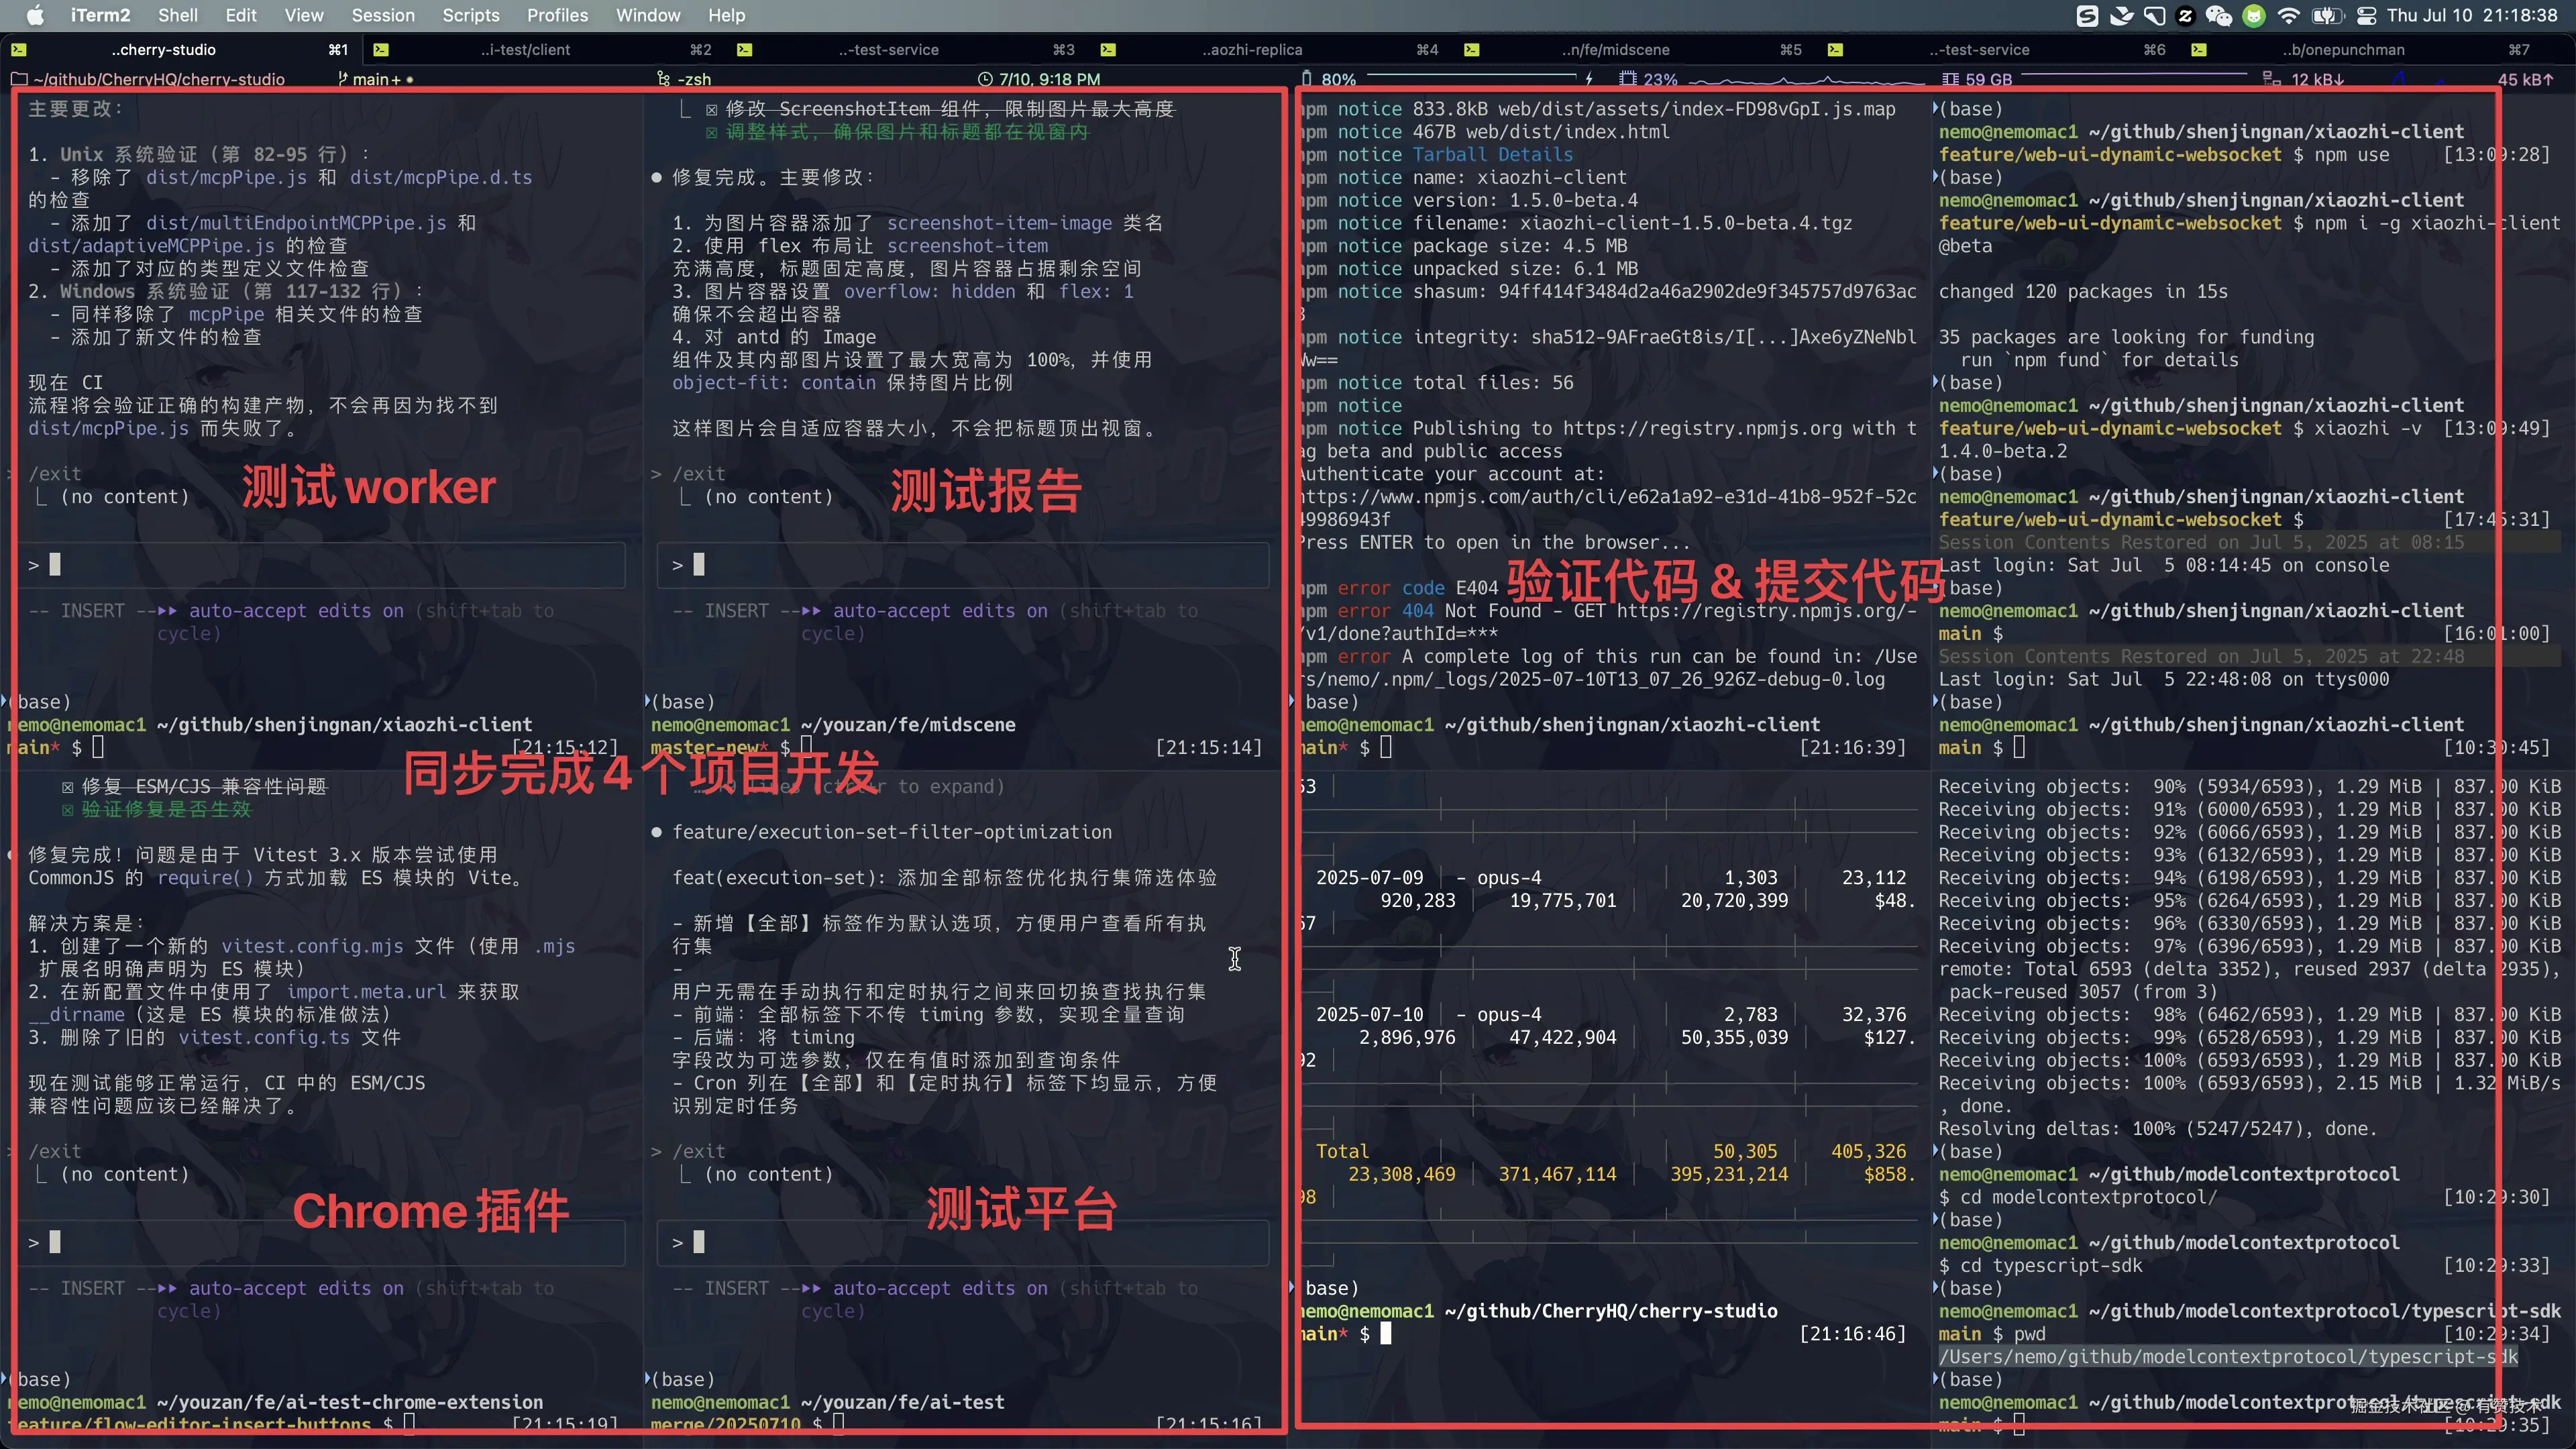Click the clock icon in status bar
The width and height of the screenshot is (2576, 1449).
point(985,79)
